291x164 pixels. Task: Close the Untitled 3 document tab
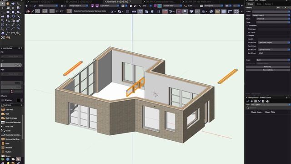105,2
